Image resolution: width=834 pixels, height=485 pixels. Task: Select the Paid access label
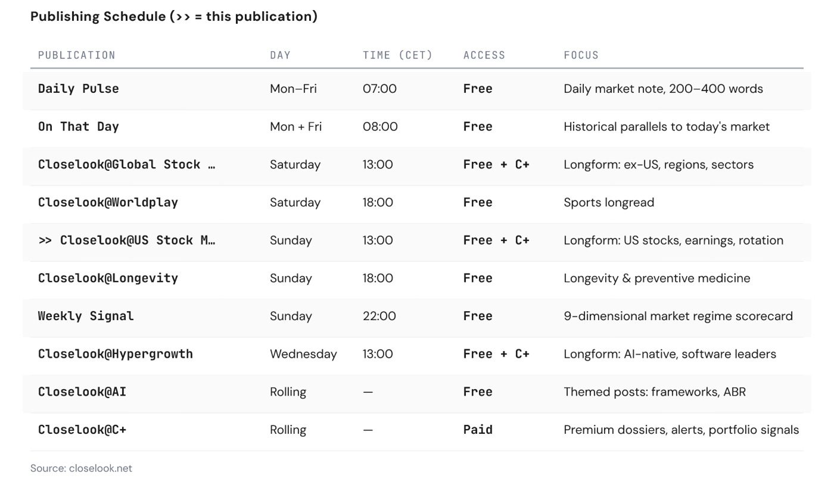click(478, 430)
